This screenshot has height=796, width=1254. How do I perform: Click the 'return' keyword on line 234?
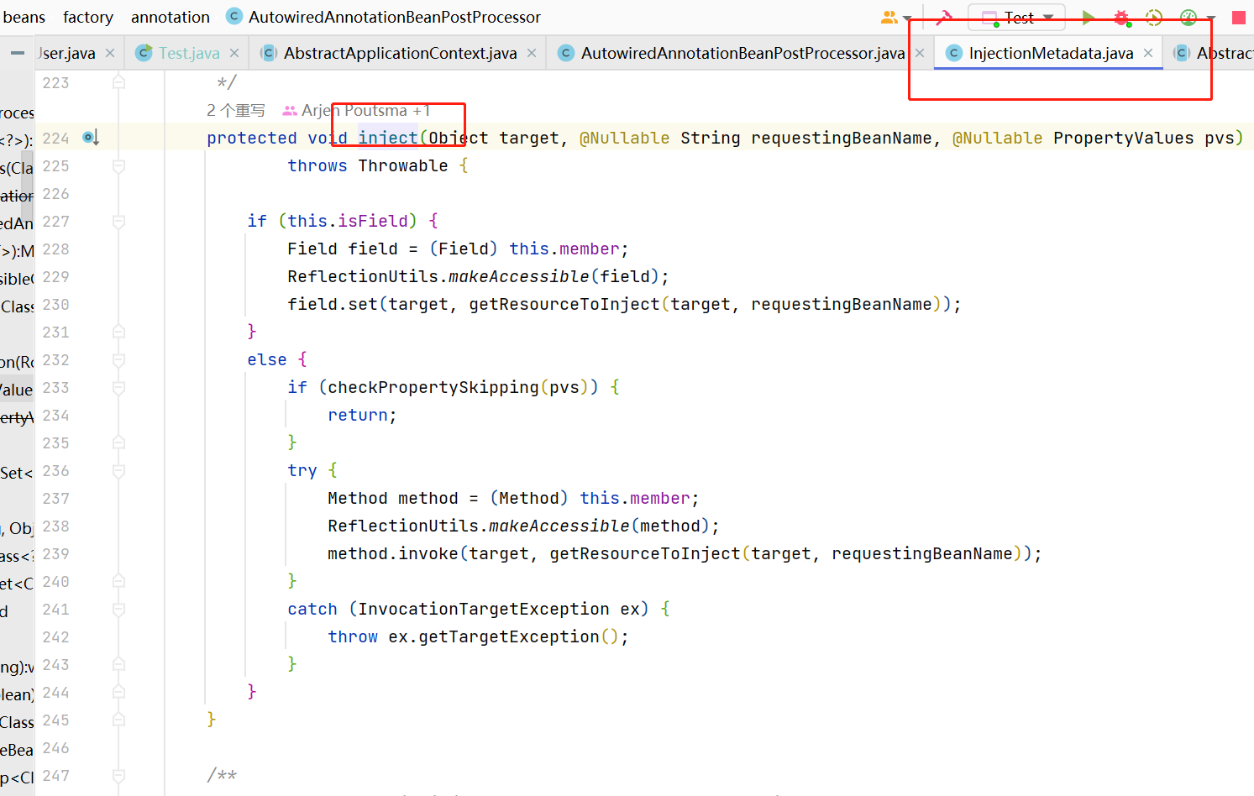pyautogui.click(x=358, y=415)
